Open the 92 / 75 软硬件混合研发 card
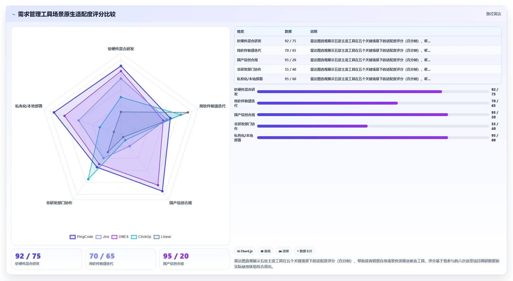Viewport: 513px width, 281px height. tap(47, 259)
